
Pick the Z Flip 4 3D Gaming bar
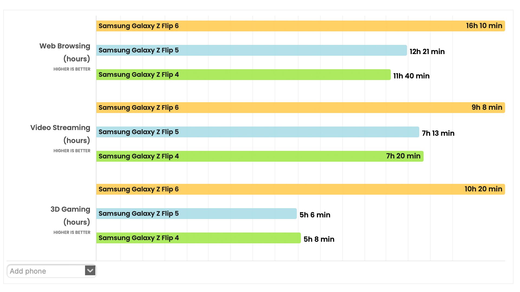point(198,238)
